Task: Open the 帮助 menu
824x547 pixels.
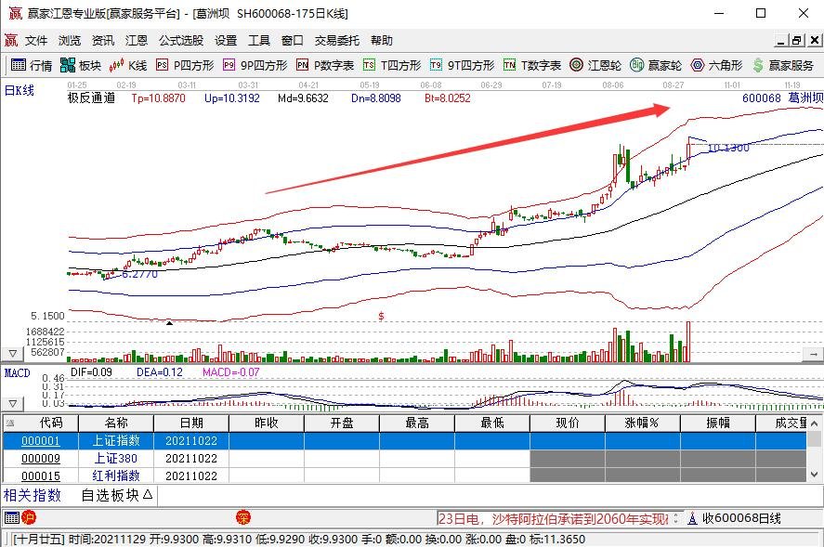Action: point(382,41)
